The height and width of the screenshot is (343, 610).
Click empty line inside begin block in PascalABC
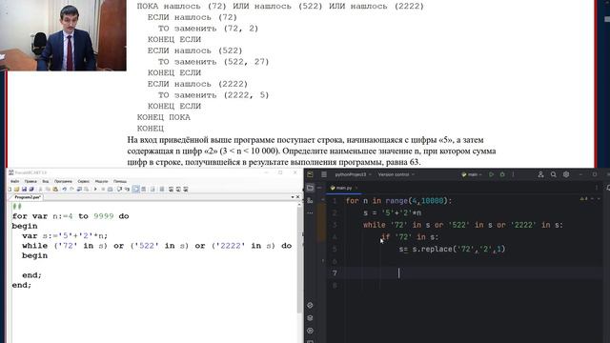153,265
